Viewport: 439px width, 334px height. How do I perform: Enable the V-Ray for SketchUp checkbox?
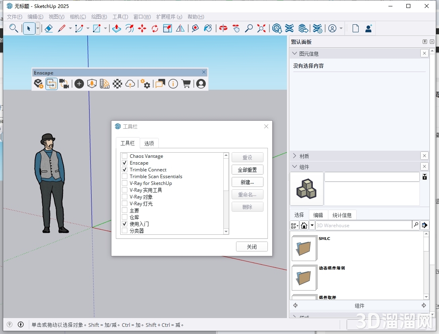tap(125, 183)
